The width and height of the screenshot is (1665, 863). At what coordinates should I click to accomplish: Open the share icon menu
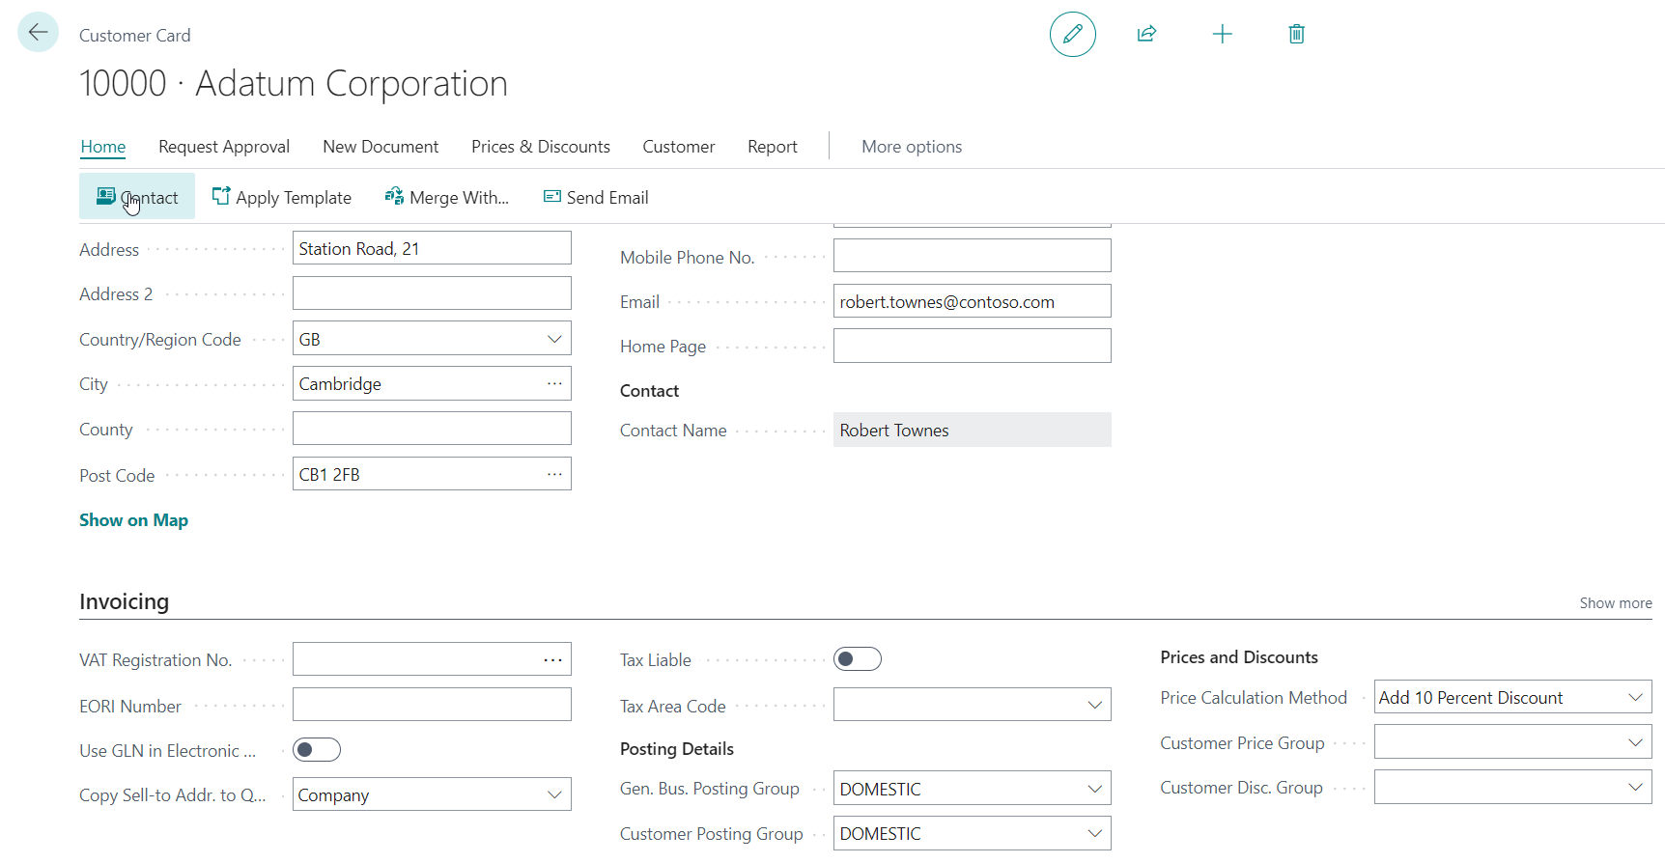click(x=1146, y=34)
